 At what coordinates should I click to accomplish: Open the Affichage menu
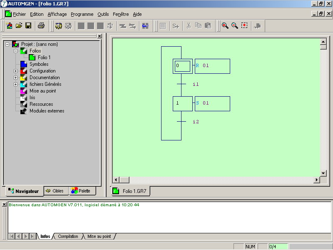pyautogui.click(x=57, y=14)
